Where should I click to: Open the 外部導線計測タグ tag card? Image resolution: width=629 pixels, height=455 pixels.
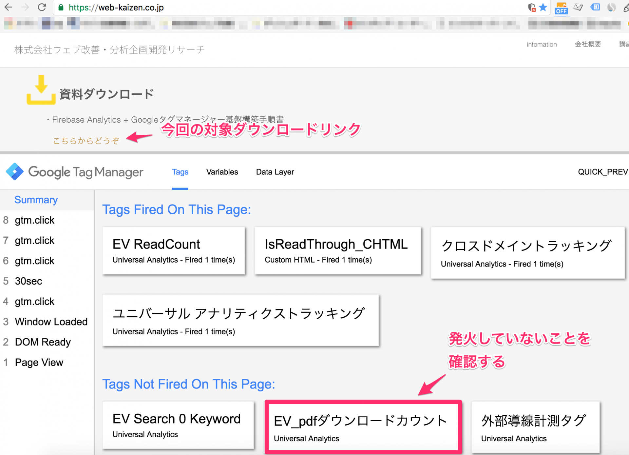(x=535, y=427)
